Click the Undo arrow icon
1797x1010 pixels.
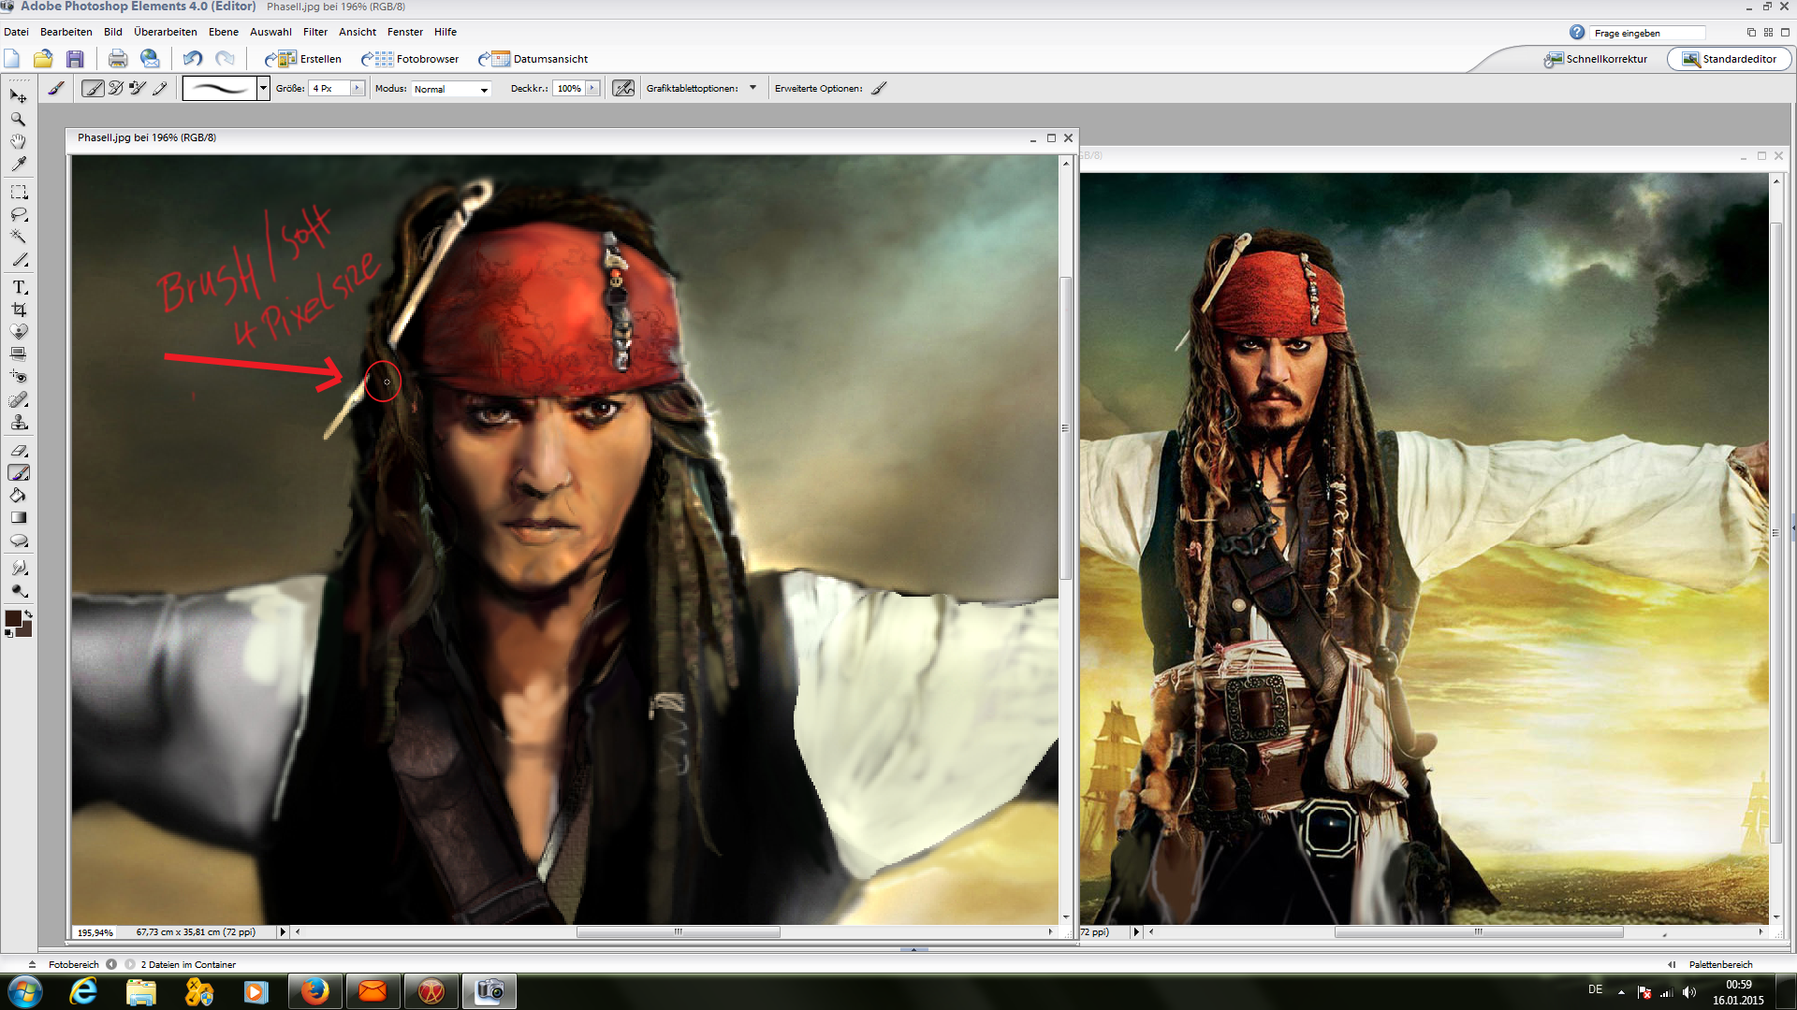coord(192,59)
